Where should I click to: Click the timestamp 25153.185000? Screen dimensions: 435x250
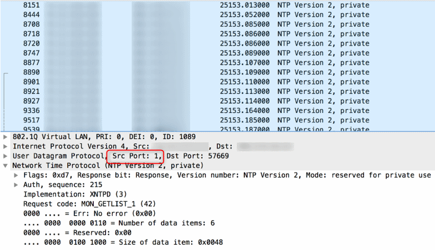(245, 121)
